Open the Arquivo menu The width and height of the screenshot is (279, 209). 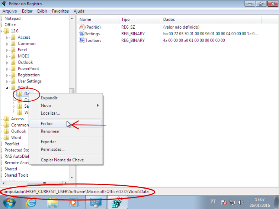pyautogui.click(x=10, y=11)
